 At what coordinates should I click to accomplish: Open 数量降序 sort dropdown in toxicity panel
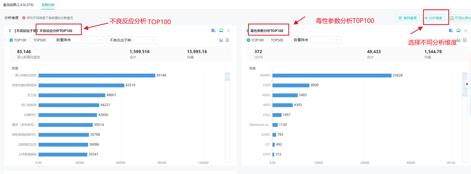316,40
